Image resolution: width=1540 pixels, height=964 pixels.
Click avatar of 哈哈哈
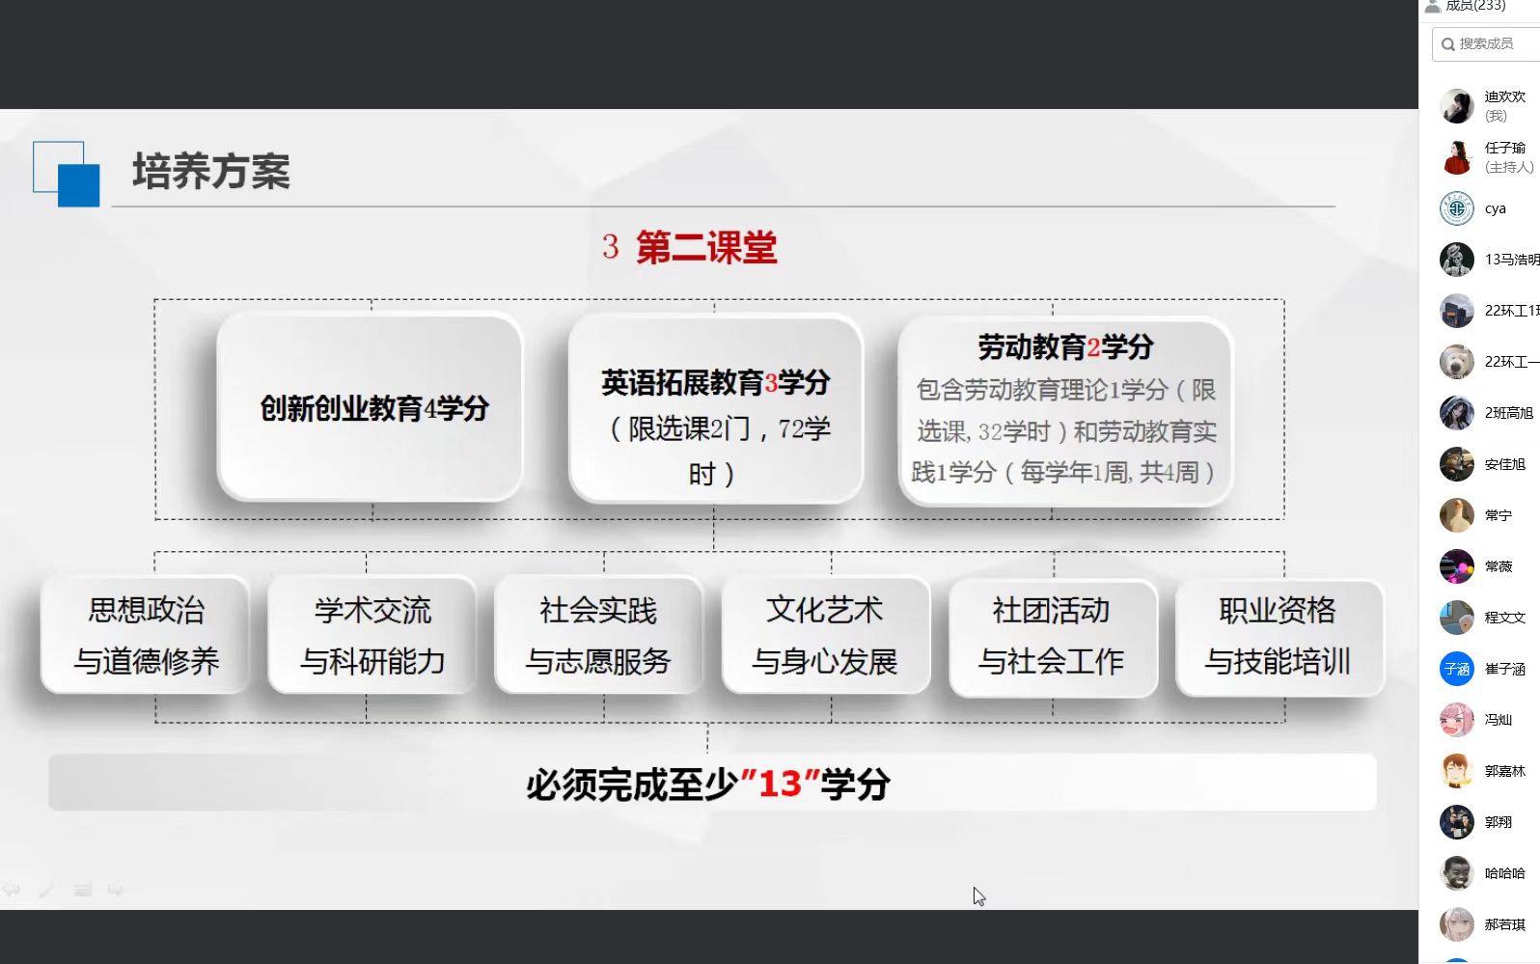click(x=1457, y=873)
